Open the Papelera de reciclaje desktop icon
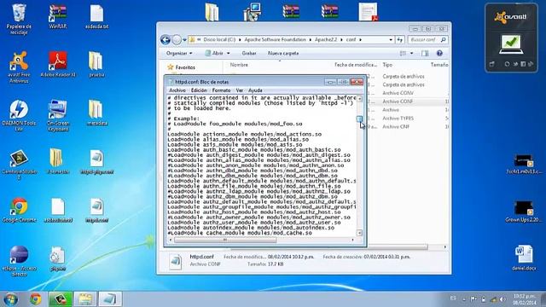Image resolution: width=546 pixels, height=307 pixels. 19,19
